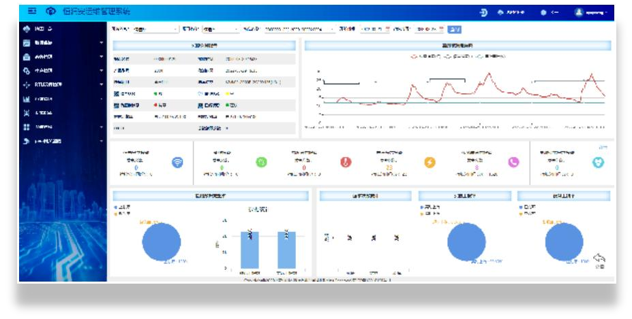Open the first filter dropdown in the toolbar
The image size is (632, 319).
coord(155,29)
